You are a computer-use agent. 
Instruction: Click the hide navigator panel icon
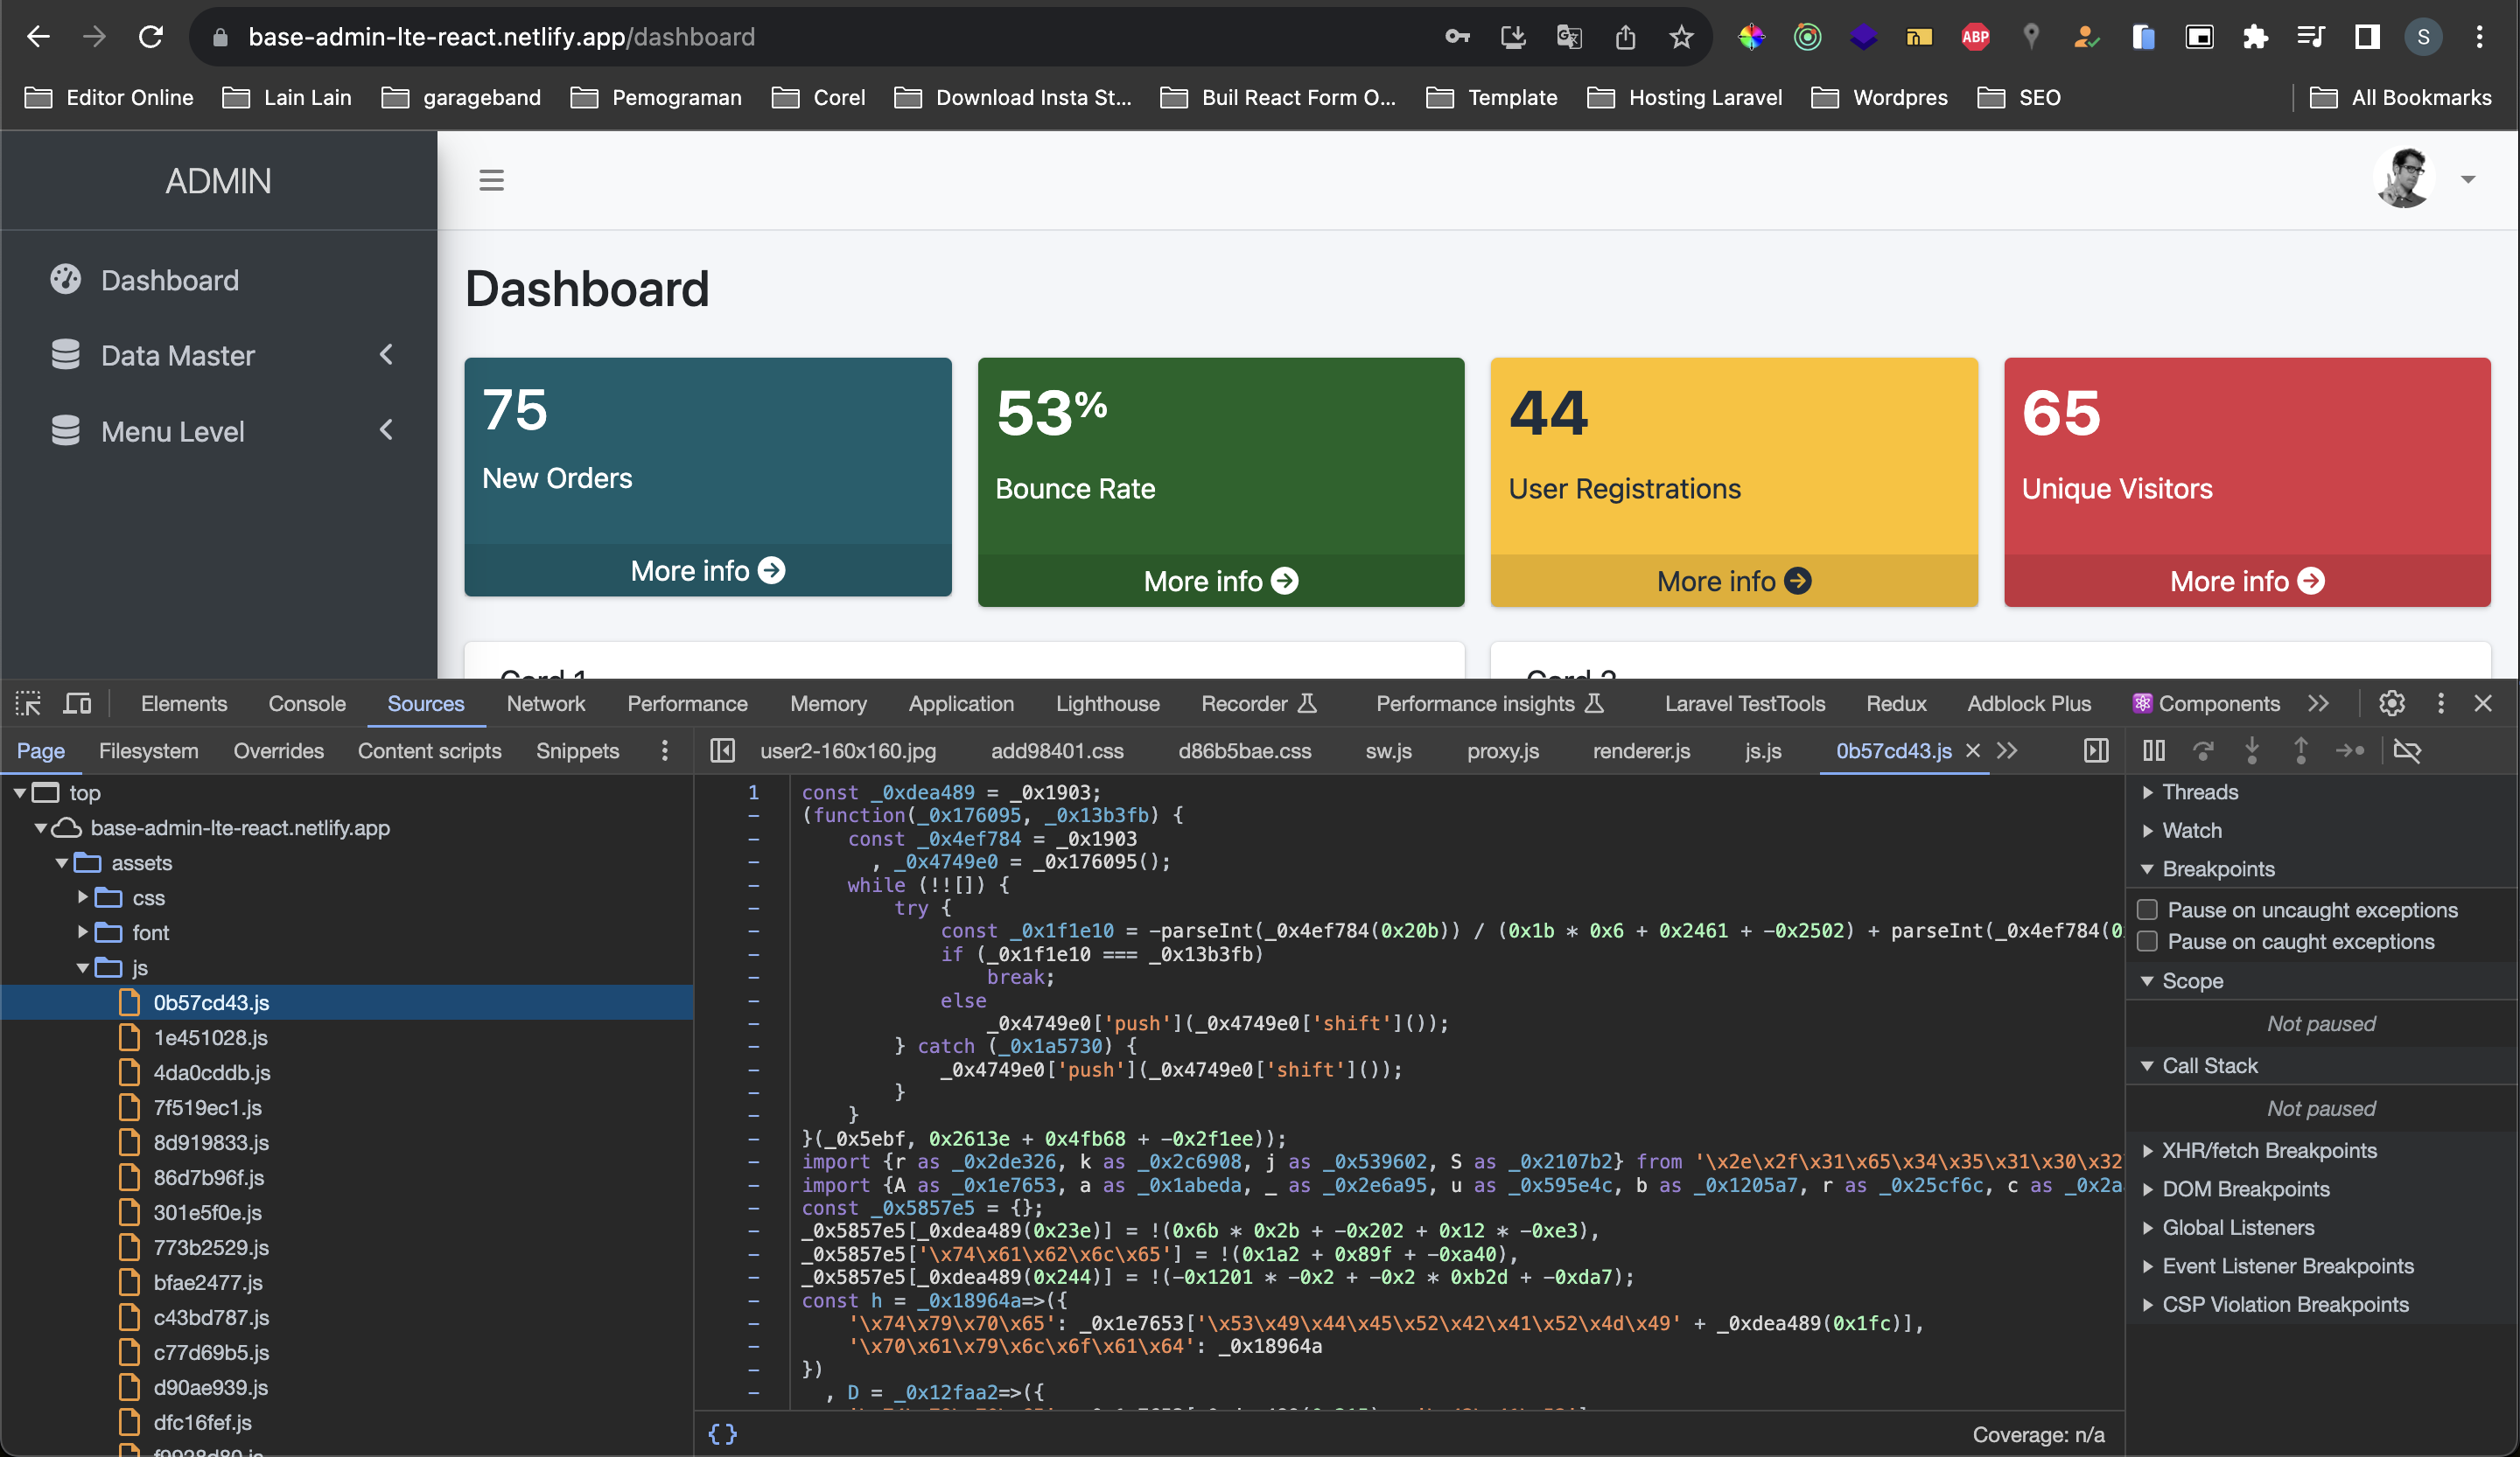pos(722,750)
